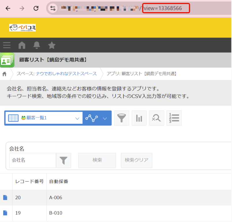Open record 19 detail page icon
232x222 pixels.
click(5, 213)
